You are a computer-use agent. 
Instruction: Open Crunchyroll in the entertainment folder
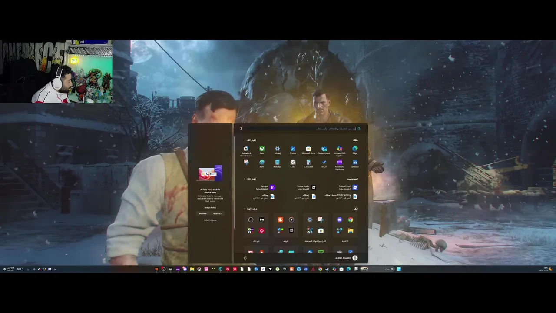(x=280, y=220)
